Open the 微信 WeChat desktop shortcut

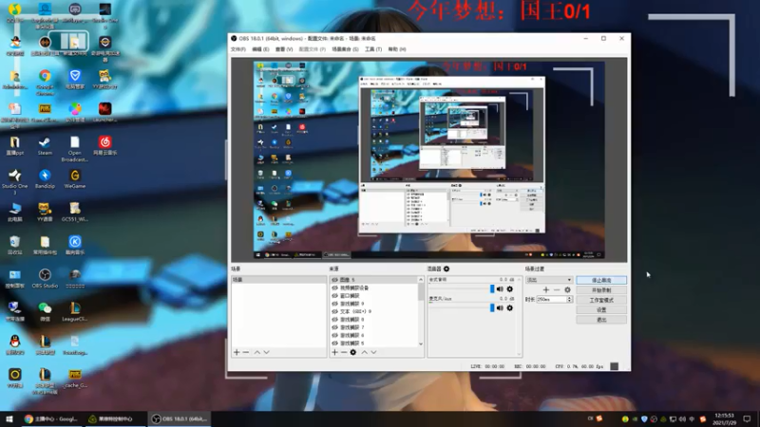coord(45,311)
